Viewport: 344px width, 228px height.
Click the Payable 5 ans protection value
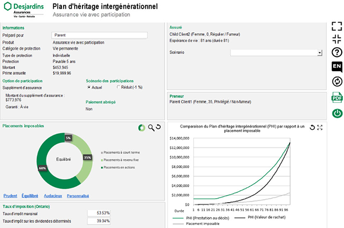tap(64, 61)
